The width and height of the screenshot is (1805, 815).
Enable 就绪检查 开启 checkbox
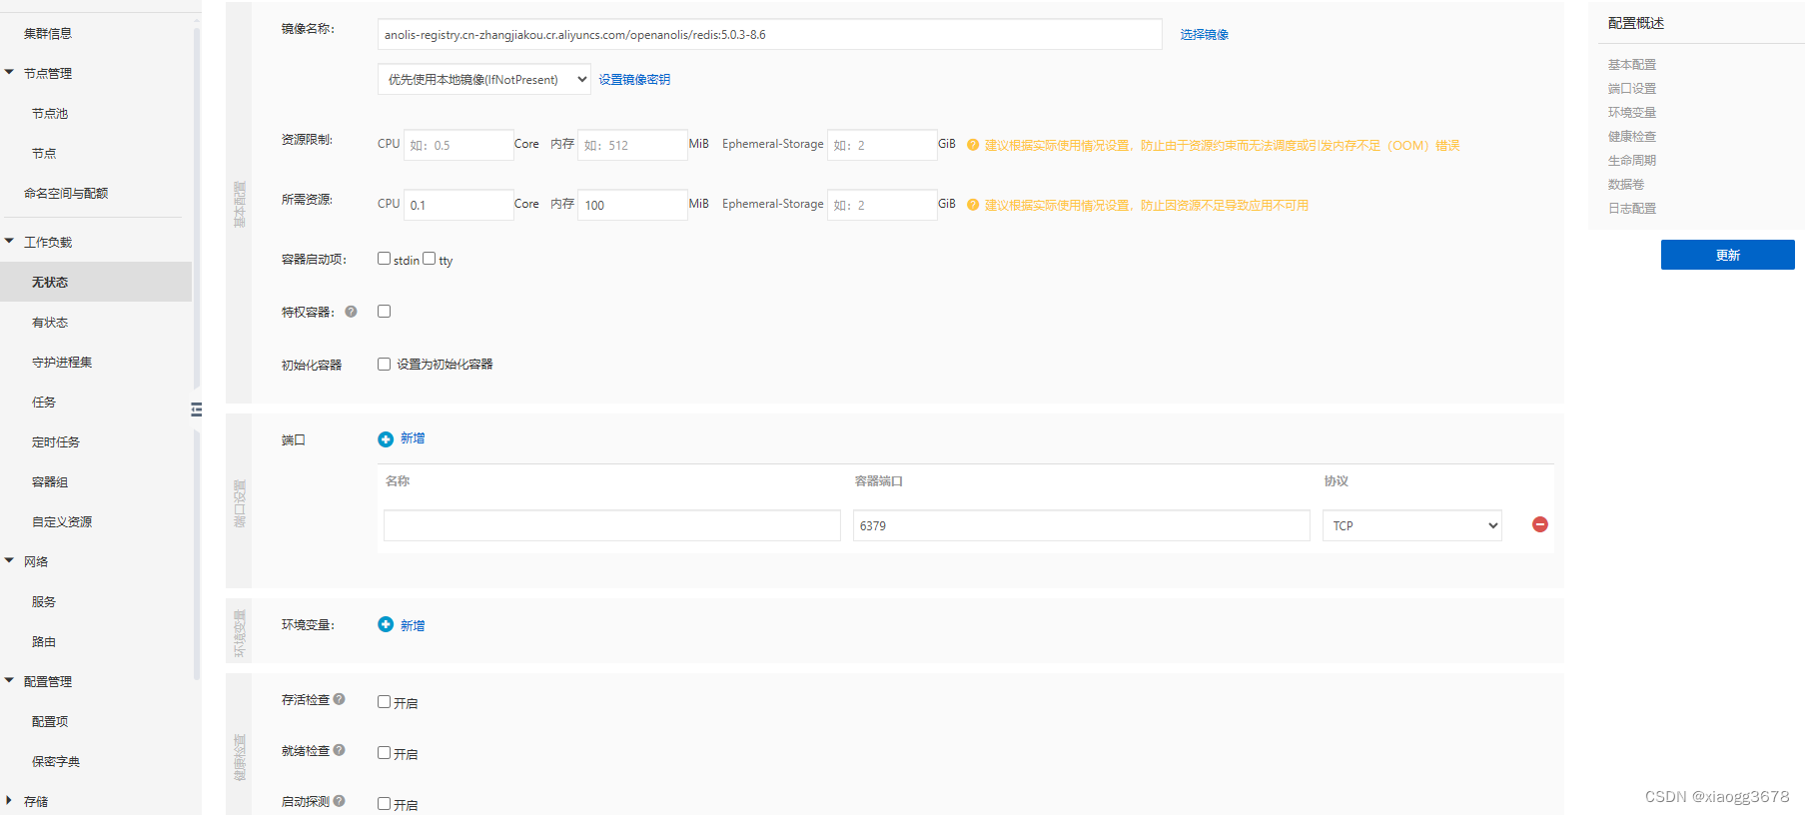tap(384, 752)
